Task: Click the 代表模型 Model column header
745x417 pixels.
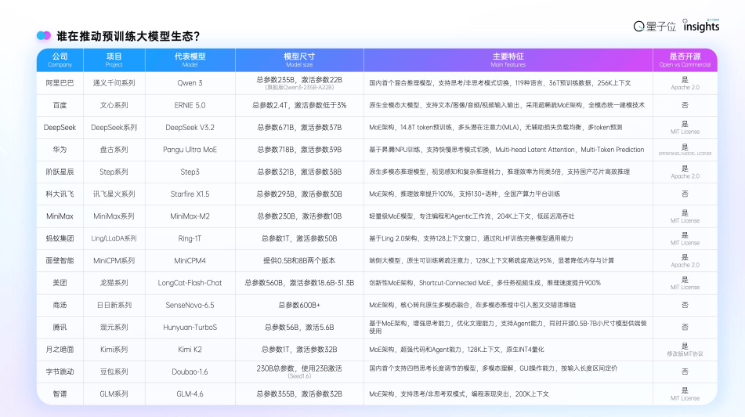Action: 190,60
